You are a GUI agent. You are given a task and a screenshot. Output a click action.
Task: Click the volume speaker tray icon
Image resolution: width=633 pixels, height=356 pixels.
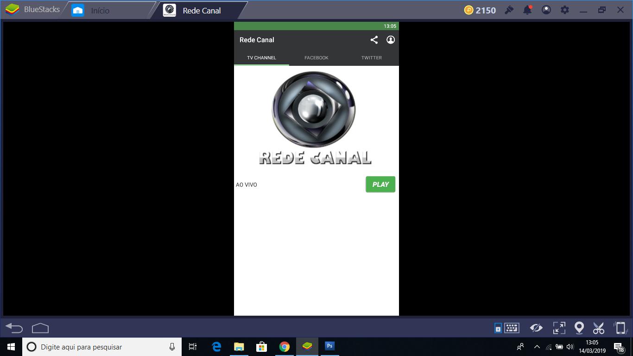pos(570,347)
